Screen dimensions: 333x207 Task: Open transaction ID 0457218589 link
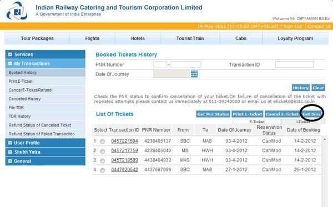click(124, 160)
